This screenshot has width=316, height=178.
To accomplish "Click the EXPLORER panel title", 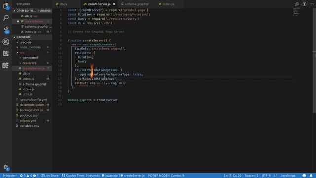I will pyautogui.click(x=23, y=4).
